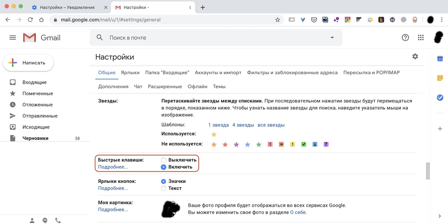
Task: Open the Фильтры и заблокированные адреса tab
Action: click(x=292, y=73)
